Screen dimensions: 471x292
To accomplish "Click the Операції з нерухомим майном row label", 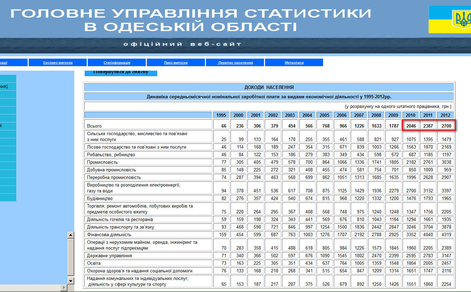I will click(x=142, y=245).
